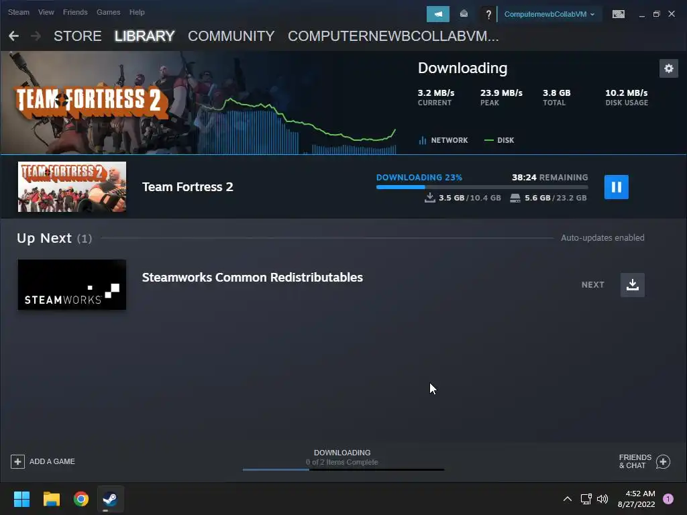Go to the LIBRARY tab
The height and width of the screenshot is (515, 687).
coord(145,36)
